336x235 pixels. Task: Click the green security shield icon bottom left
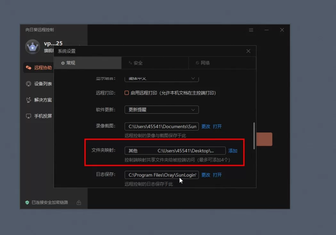(x=27, y=202)
